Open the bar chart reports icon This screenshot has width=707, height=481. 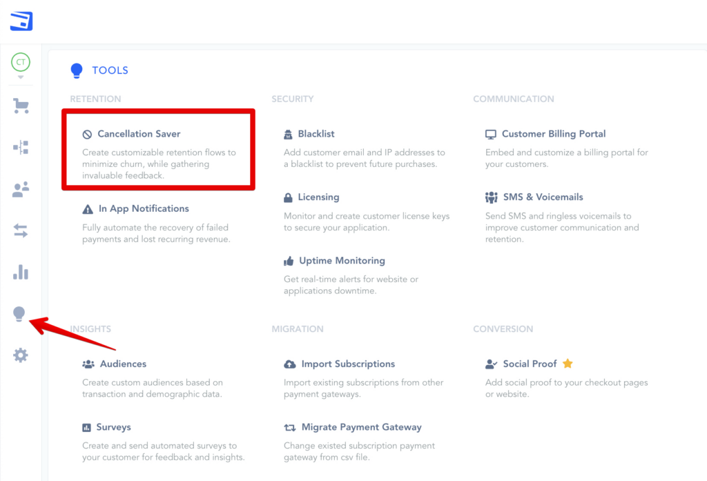[21, 272]
